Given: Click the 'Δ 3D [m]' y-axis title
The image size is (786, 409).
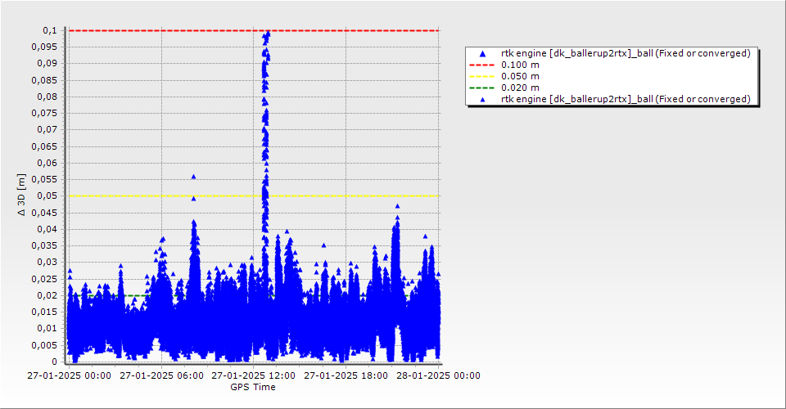Looking at the screenshot, I should click(x=21, y=196).
